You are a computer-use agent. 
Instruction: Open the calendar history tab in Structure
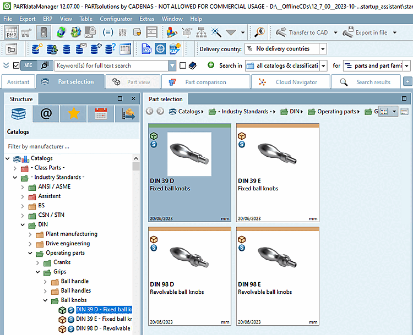click(x=100, y=114)
